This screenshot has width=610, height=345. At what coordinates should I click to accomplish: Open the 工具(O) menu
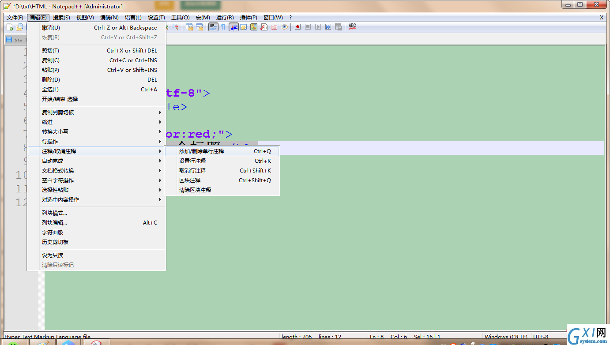pos(180,18)
